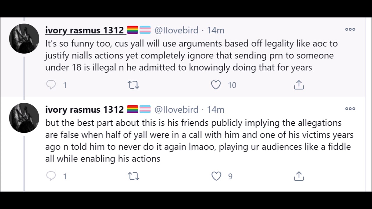Share the second tweet via upload icon

tap(299, 176)
